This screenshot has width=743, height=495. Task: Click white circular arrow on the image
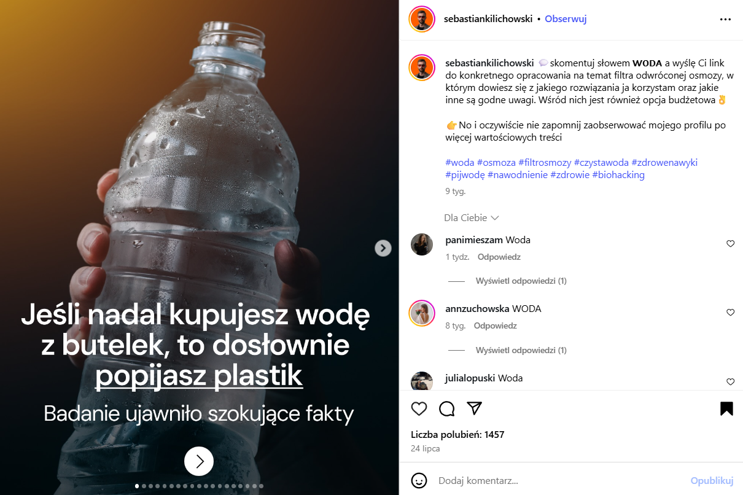pos(199,461)
